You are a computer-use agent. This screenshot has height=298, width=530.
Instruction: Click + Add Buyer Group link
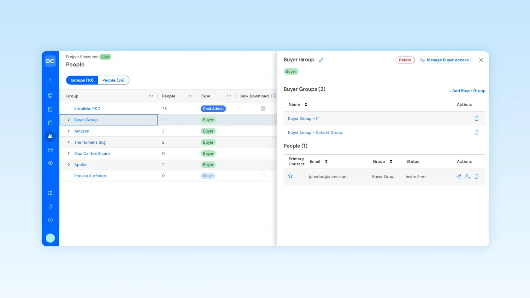pos(467,91)
